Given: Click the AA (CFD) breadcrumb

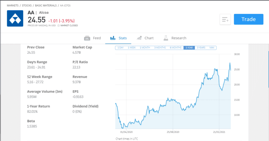Looking at the screenshot, I should click(x=65, y=6).
